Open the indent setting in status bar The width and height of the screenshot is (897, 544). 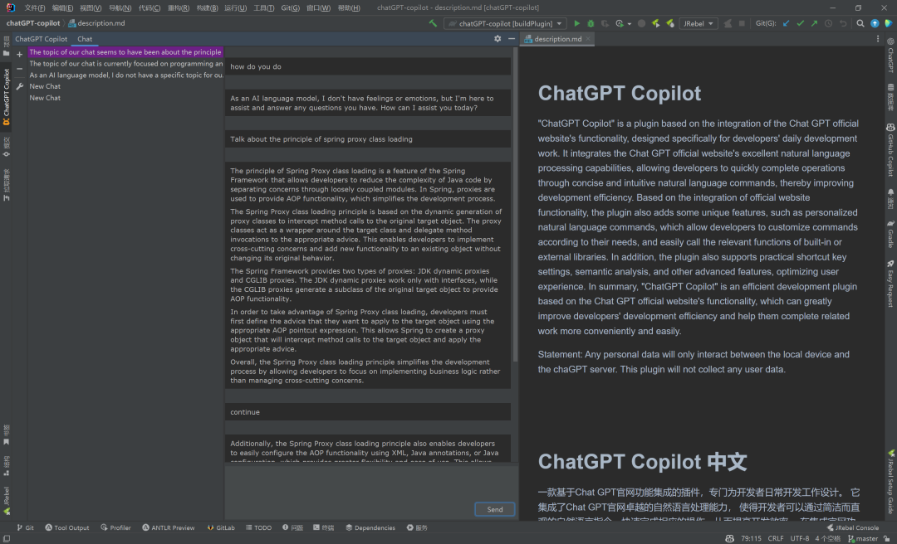(828, 538)
